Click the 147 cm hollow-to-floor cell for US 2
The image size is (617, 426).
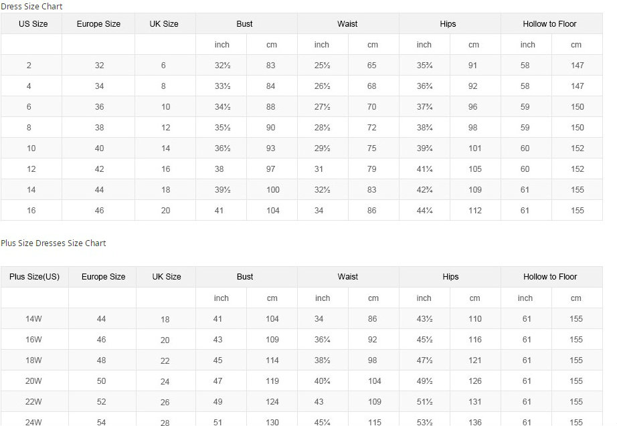(577, 66)
